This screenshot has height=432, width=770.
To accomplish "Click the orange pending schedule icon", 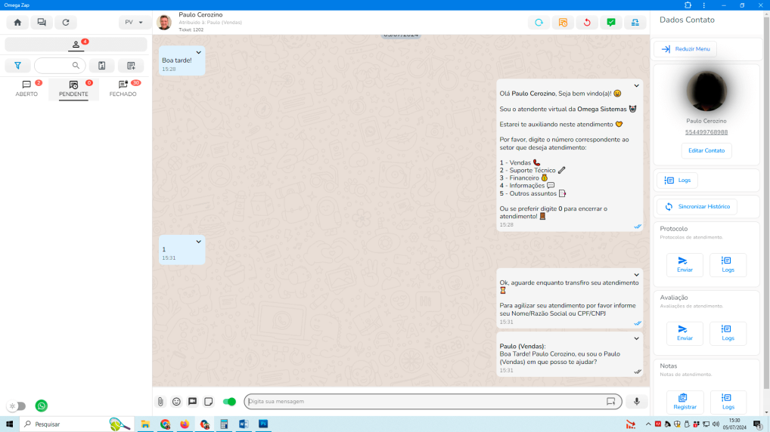I will (x=563, y=23).
